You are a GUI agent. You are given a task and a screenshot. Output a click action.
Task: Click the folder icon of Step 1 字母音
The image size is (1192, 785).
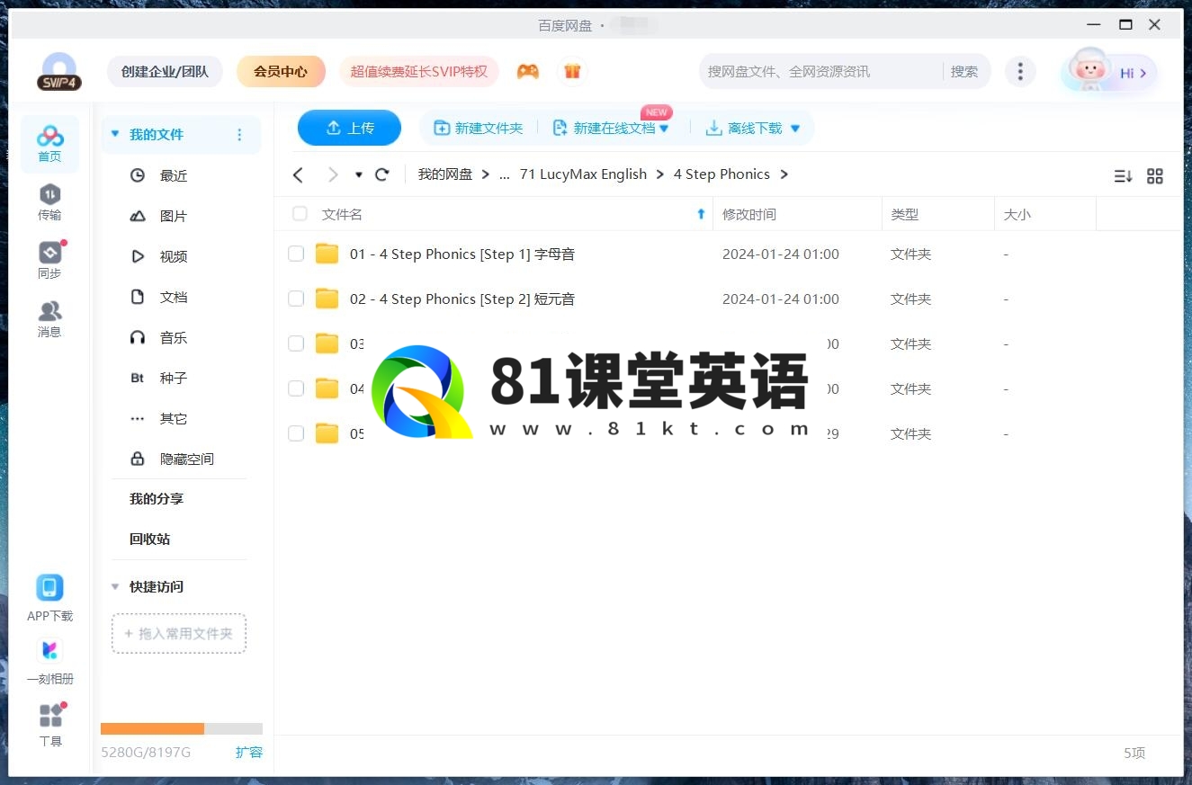[x=327, y=254]
